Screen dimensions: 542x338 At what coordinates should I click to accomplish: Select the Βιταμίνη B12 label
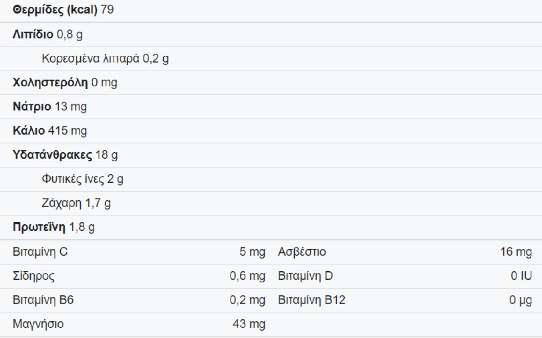pos(311,300)
